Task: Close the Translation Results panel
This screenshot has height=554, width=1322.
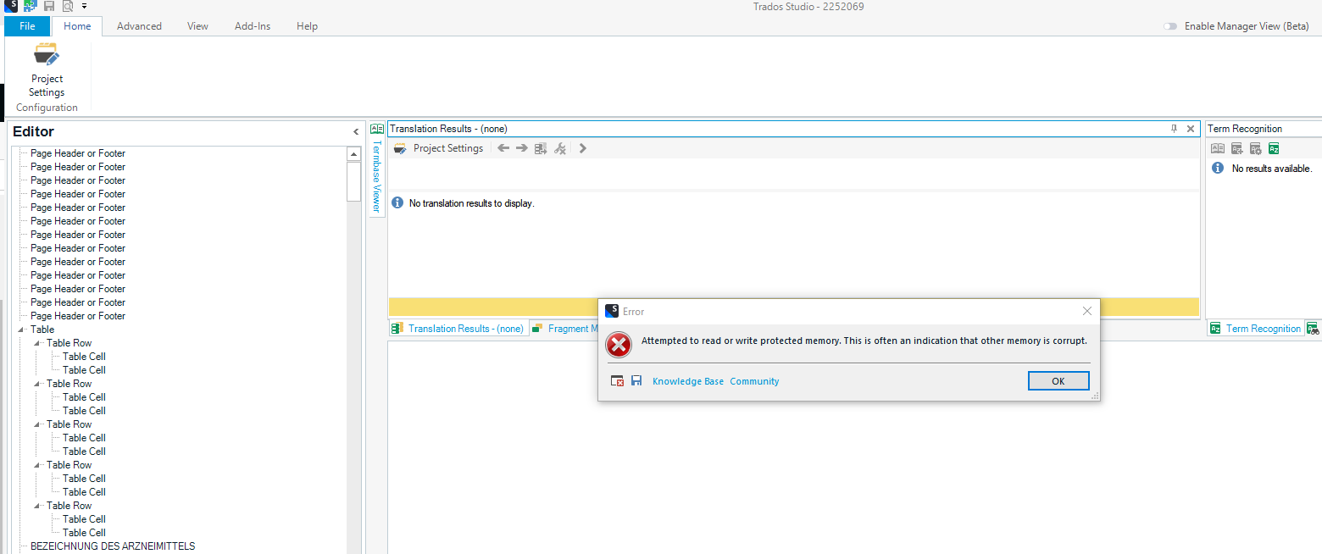Action: [1191, 129]
